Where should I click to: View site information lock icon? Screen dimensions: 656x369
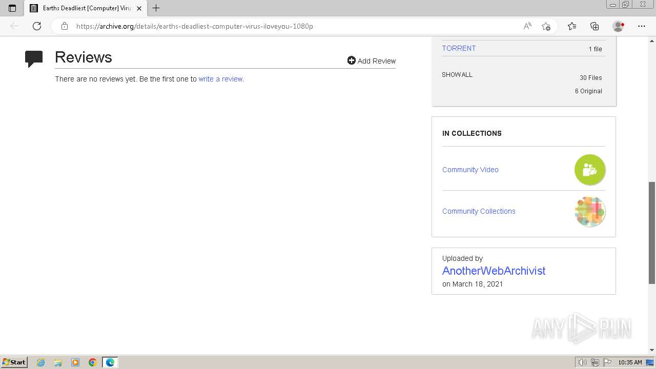65,26
